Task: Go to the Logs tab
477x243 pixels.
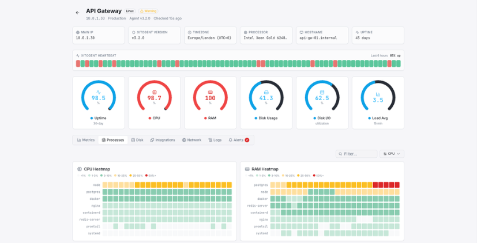Action: (215, 140)
